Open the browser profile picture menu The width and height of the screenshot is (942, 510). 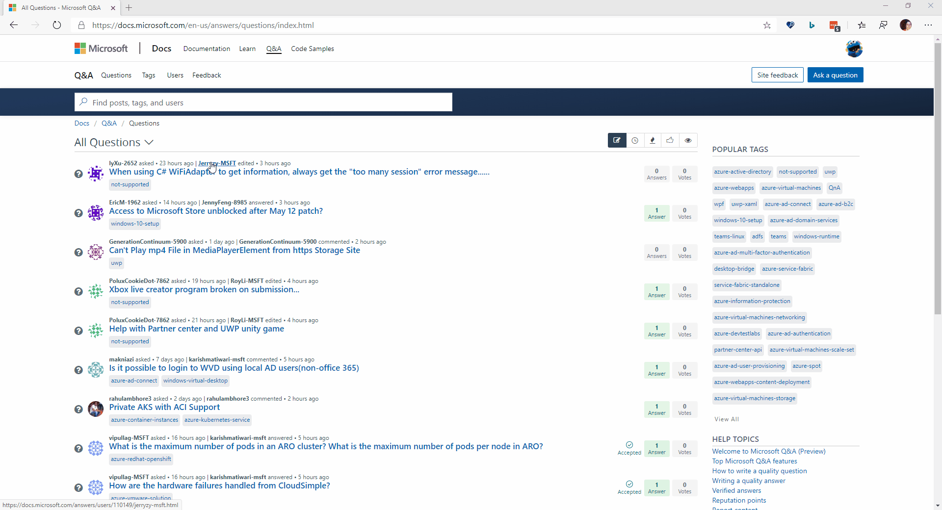[x=906, y=25]
